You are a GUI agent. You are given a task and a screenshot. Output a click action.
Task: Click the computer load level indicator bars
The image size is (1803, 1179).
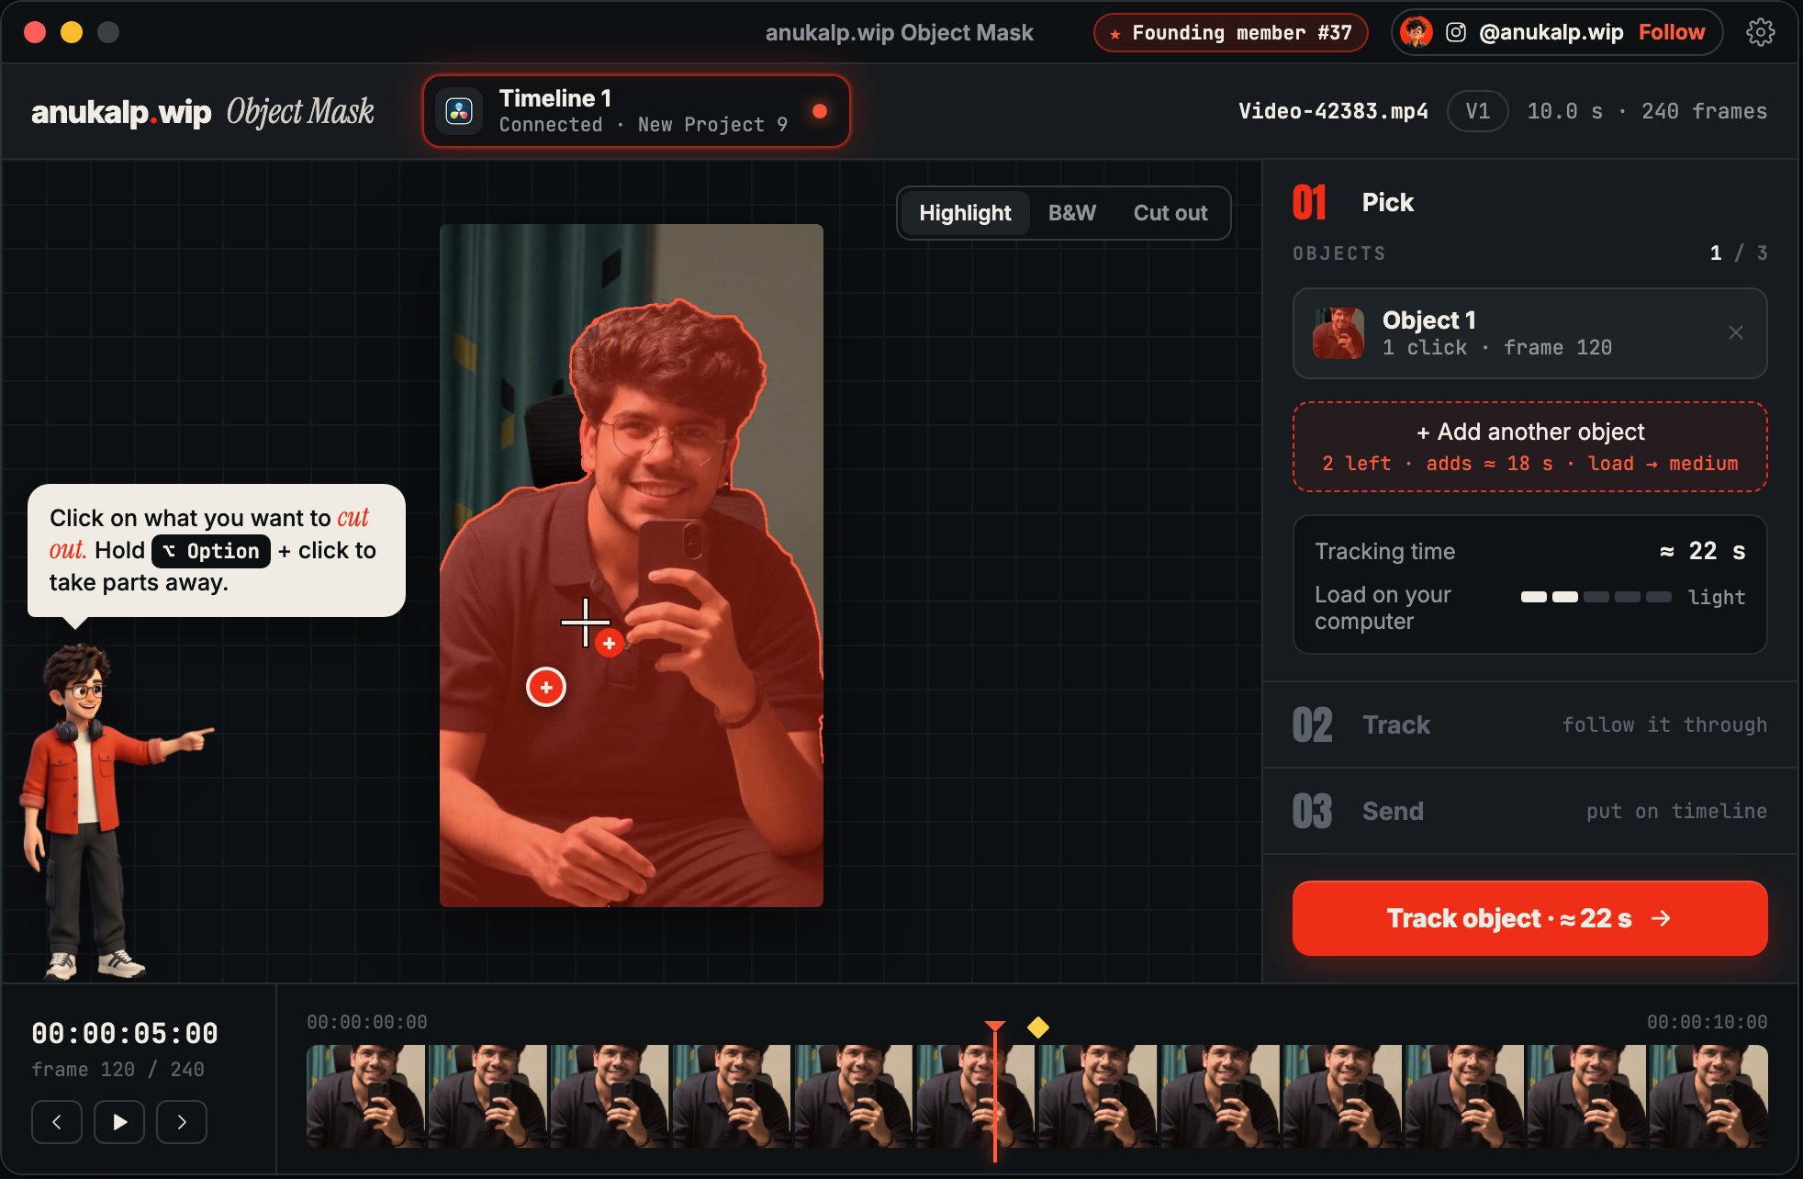click(1596, 597)
